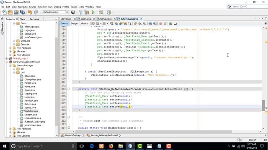Click the New Project toolbar icon

tap(10, 12)
